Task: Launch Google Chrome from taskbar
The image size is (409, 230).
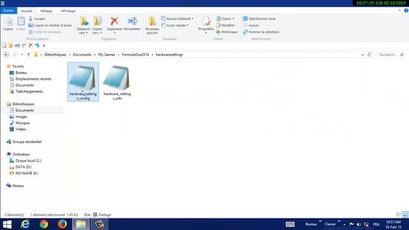Action: click(x=44, y=224)
